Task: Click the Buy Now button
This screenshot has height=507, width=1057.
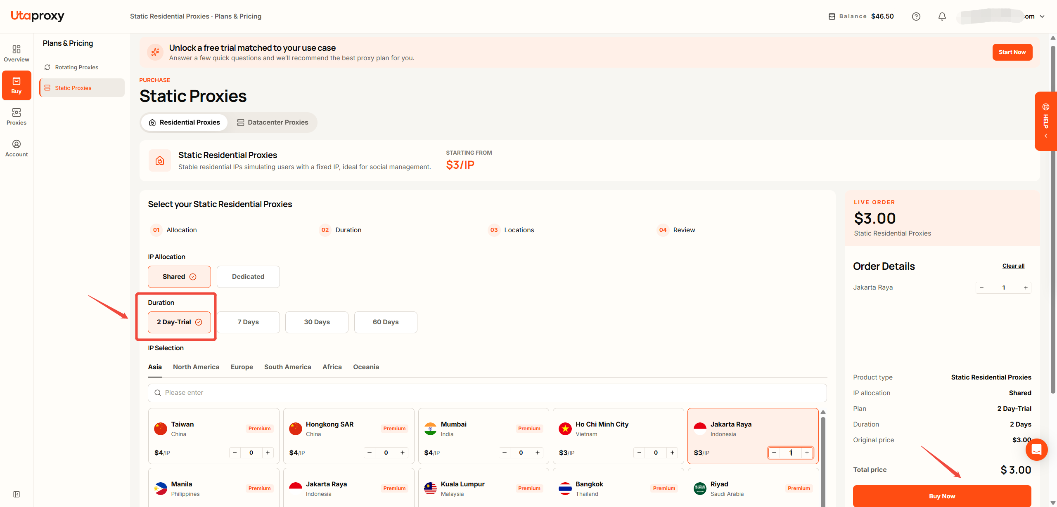Action: 942,496
